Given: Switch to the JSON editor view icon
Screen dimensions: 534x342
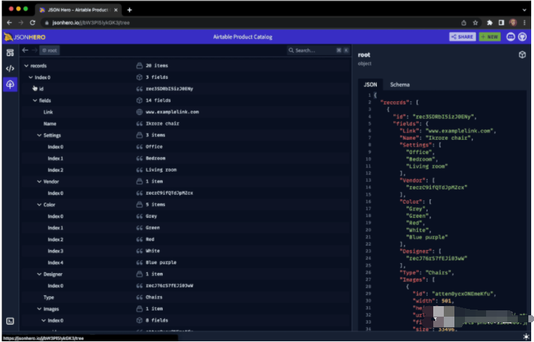Looking at the screenshot, I should (x=11, y=68).
